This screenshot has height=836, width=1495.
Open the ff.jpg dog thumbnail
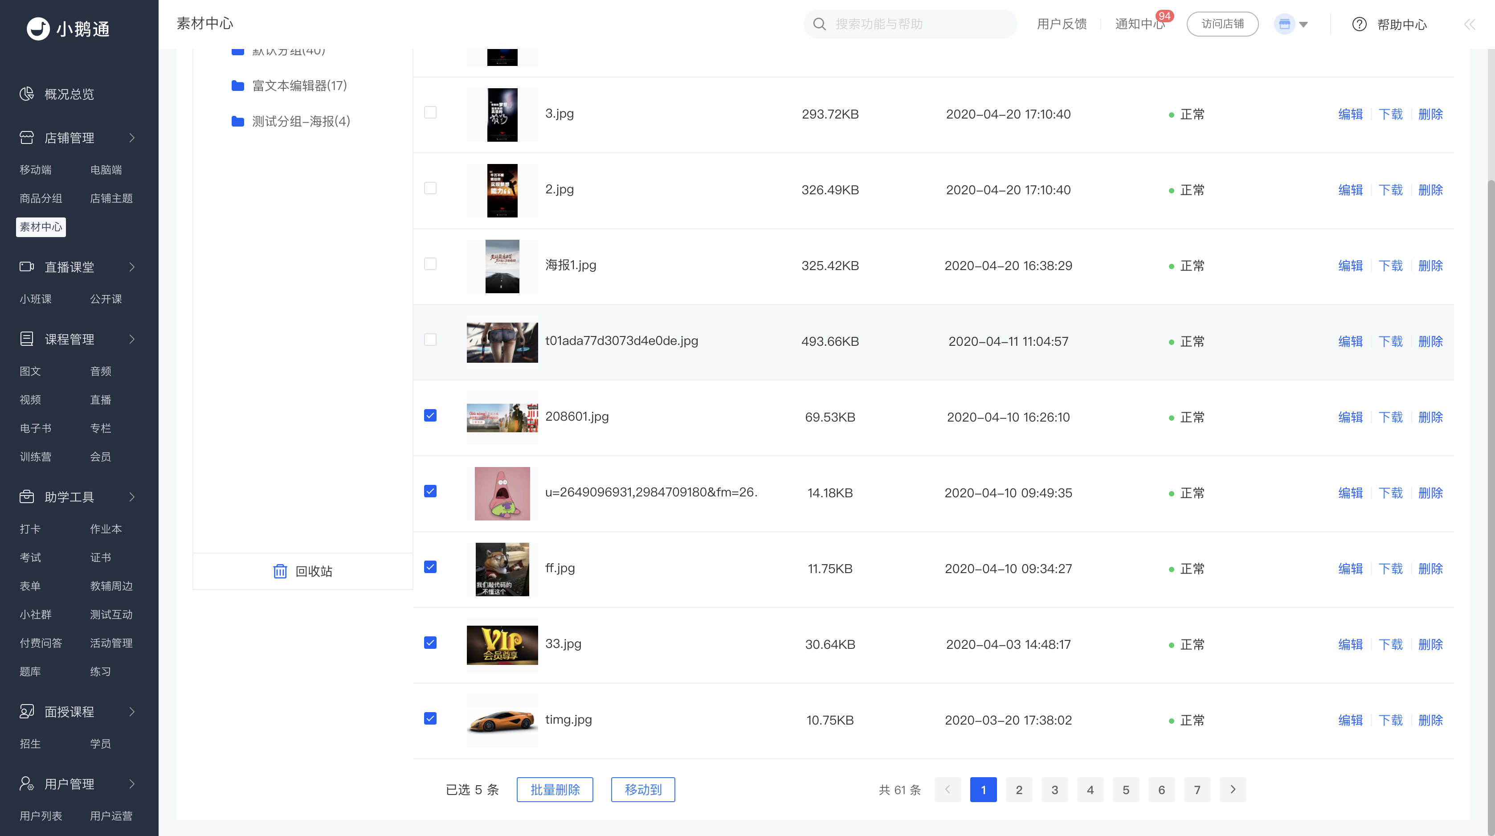point(502,569)
